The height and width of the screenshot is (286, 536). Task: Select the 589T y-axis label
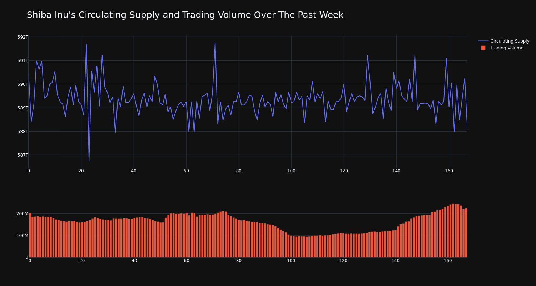(x=23, y=108)
